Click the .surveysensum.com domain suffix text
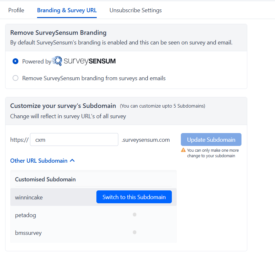275x259 pixels. click(146, 140)
